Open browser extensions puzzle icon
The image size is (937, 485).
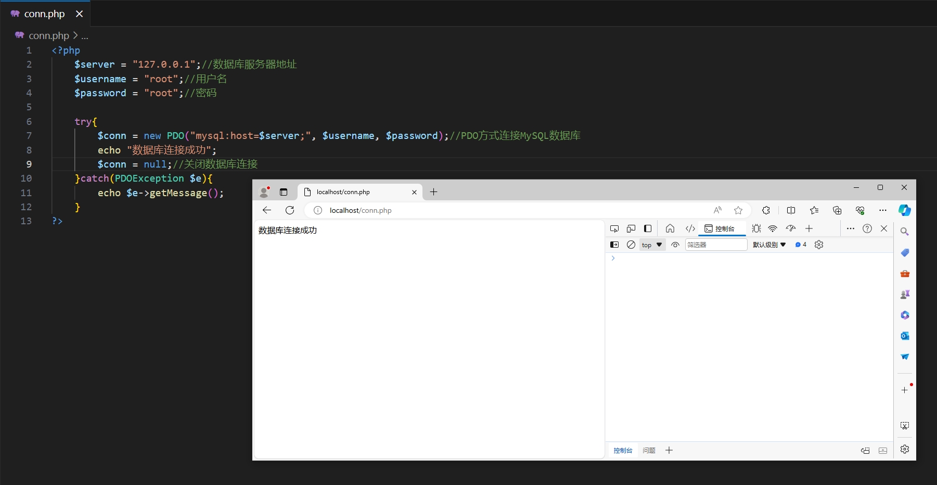coord(766,210)
